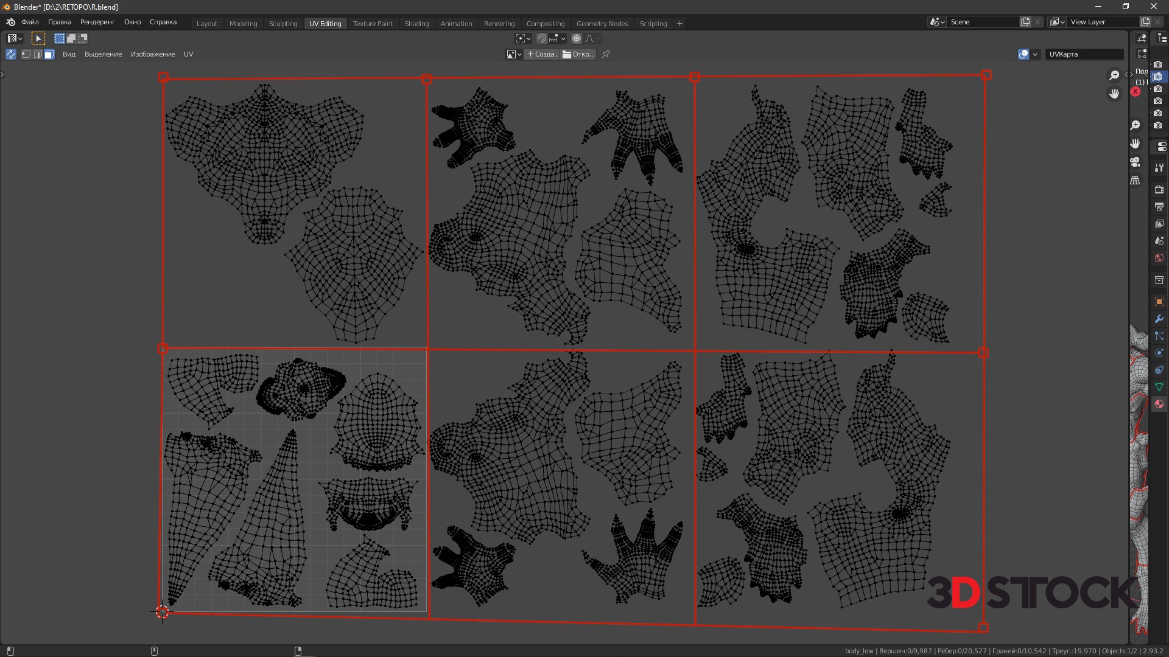Open Modifier properties wrench icon
This screenshot has width=1169, height=657.
(1159, 319)
